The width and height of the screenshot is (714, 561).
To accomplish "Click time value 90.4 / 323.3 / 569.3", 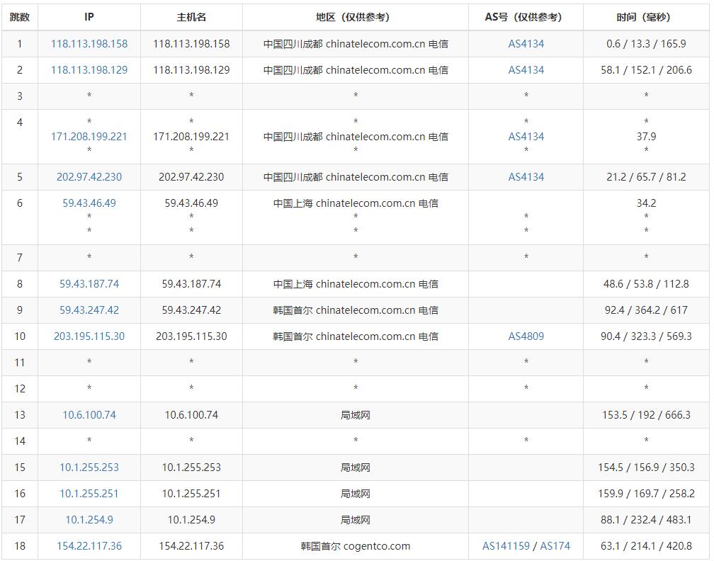I will point(646,336).
